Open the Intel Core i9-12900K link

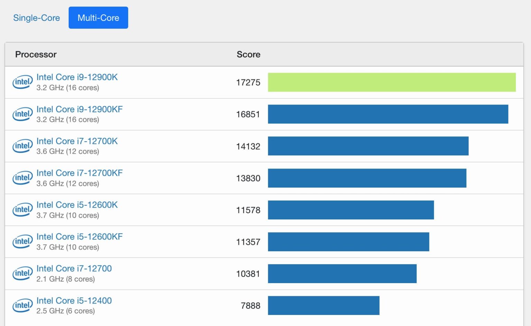77,77
